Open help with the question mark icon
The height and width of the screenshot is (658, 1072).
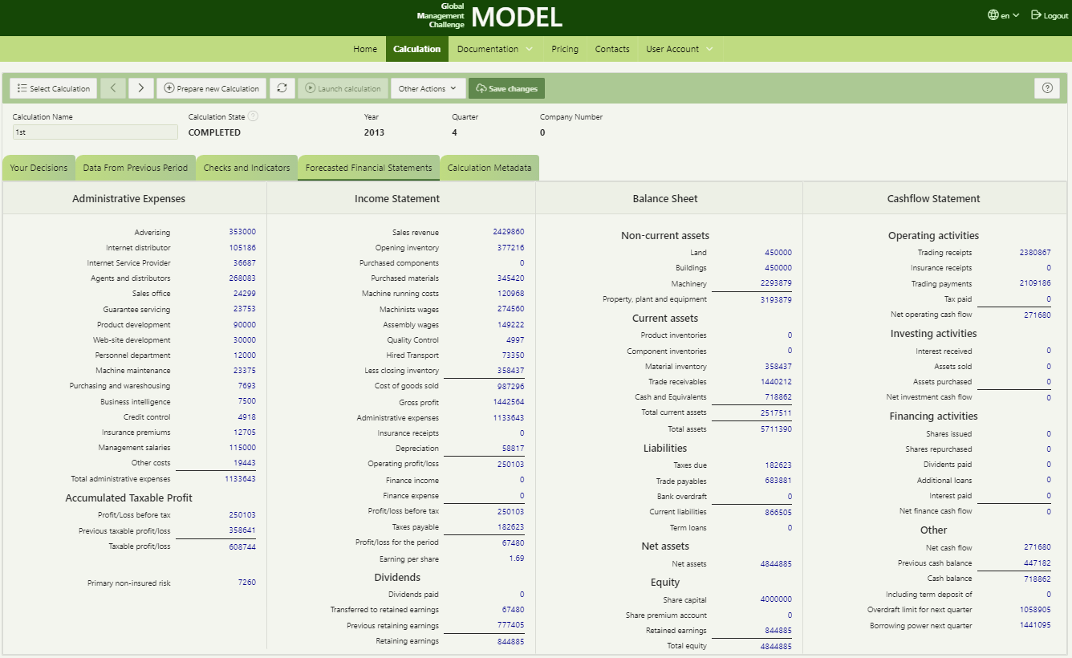pyautogui.click(x=1047, y=87)
